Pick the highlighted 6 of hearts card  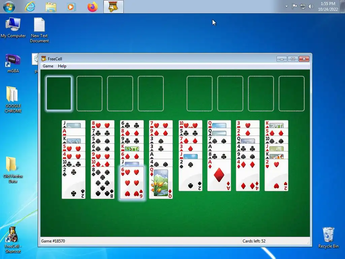(x=132, y=182)
